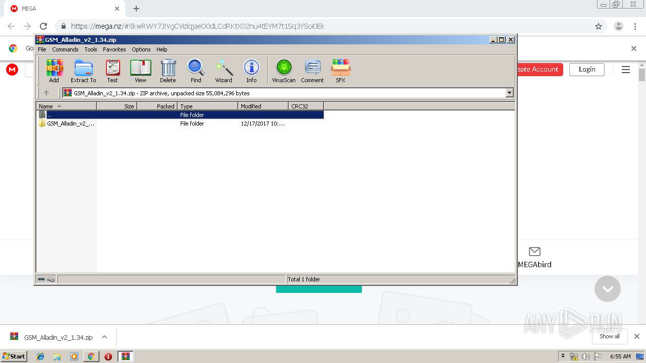Open the MEGA hamburger menu
This screenshot has height=363, width=646.
pyautogui.click(x=626, y=70)
